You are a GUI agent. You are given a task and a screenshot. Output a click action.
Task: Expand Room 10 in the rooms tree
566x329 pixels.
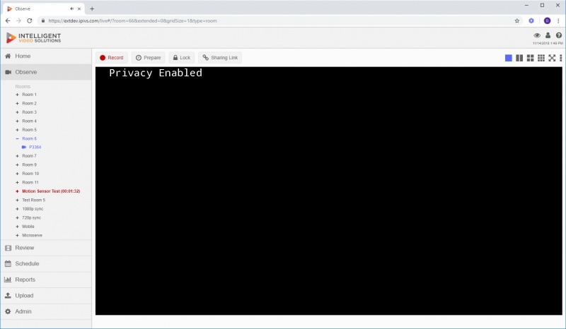point(17,174)
